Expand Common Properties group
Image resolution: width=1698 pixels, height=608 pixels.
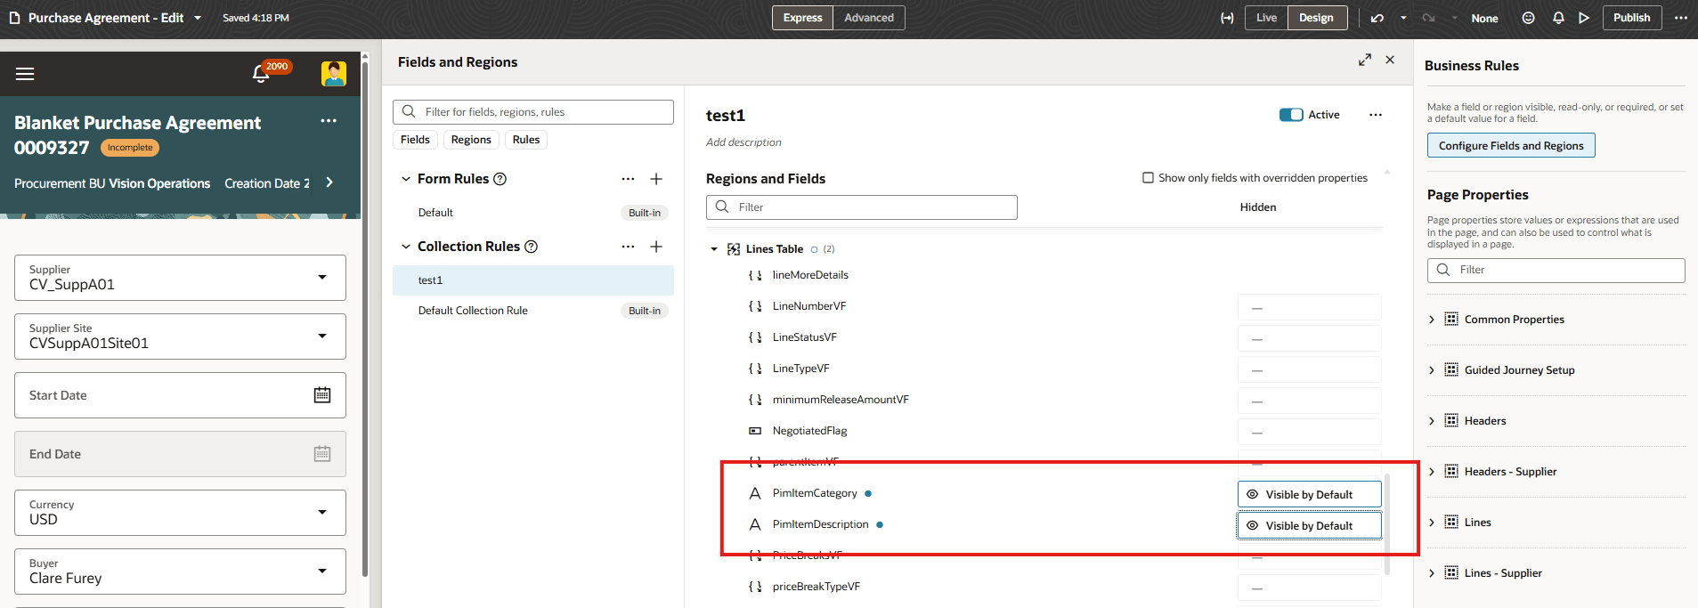[x=1431, y=320]
